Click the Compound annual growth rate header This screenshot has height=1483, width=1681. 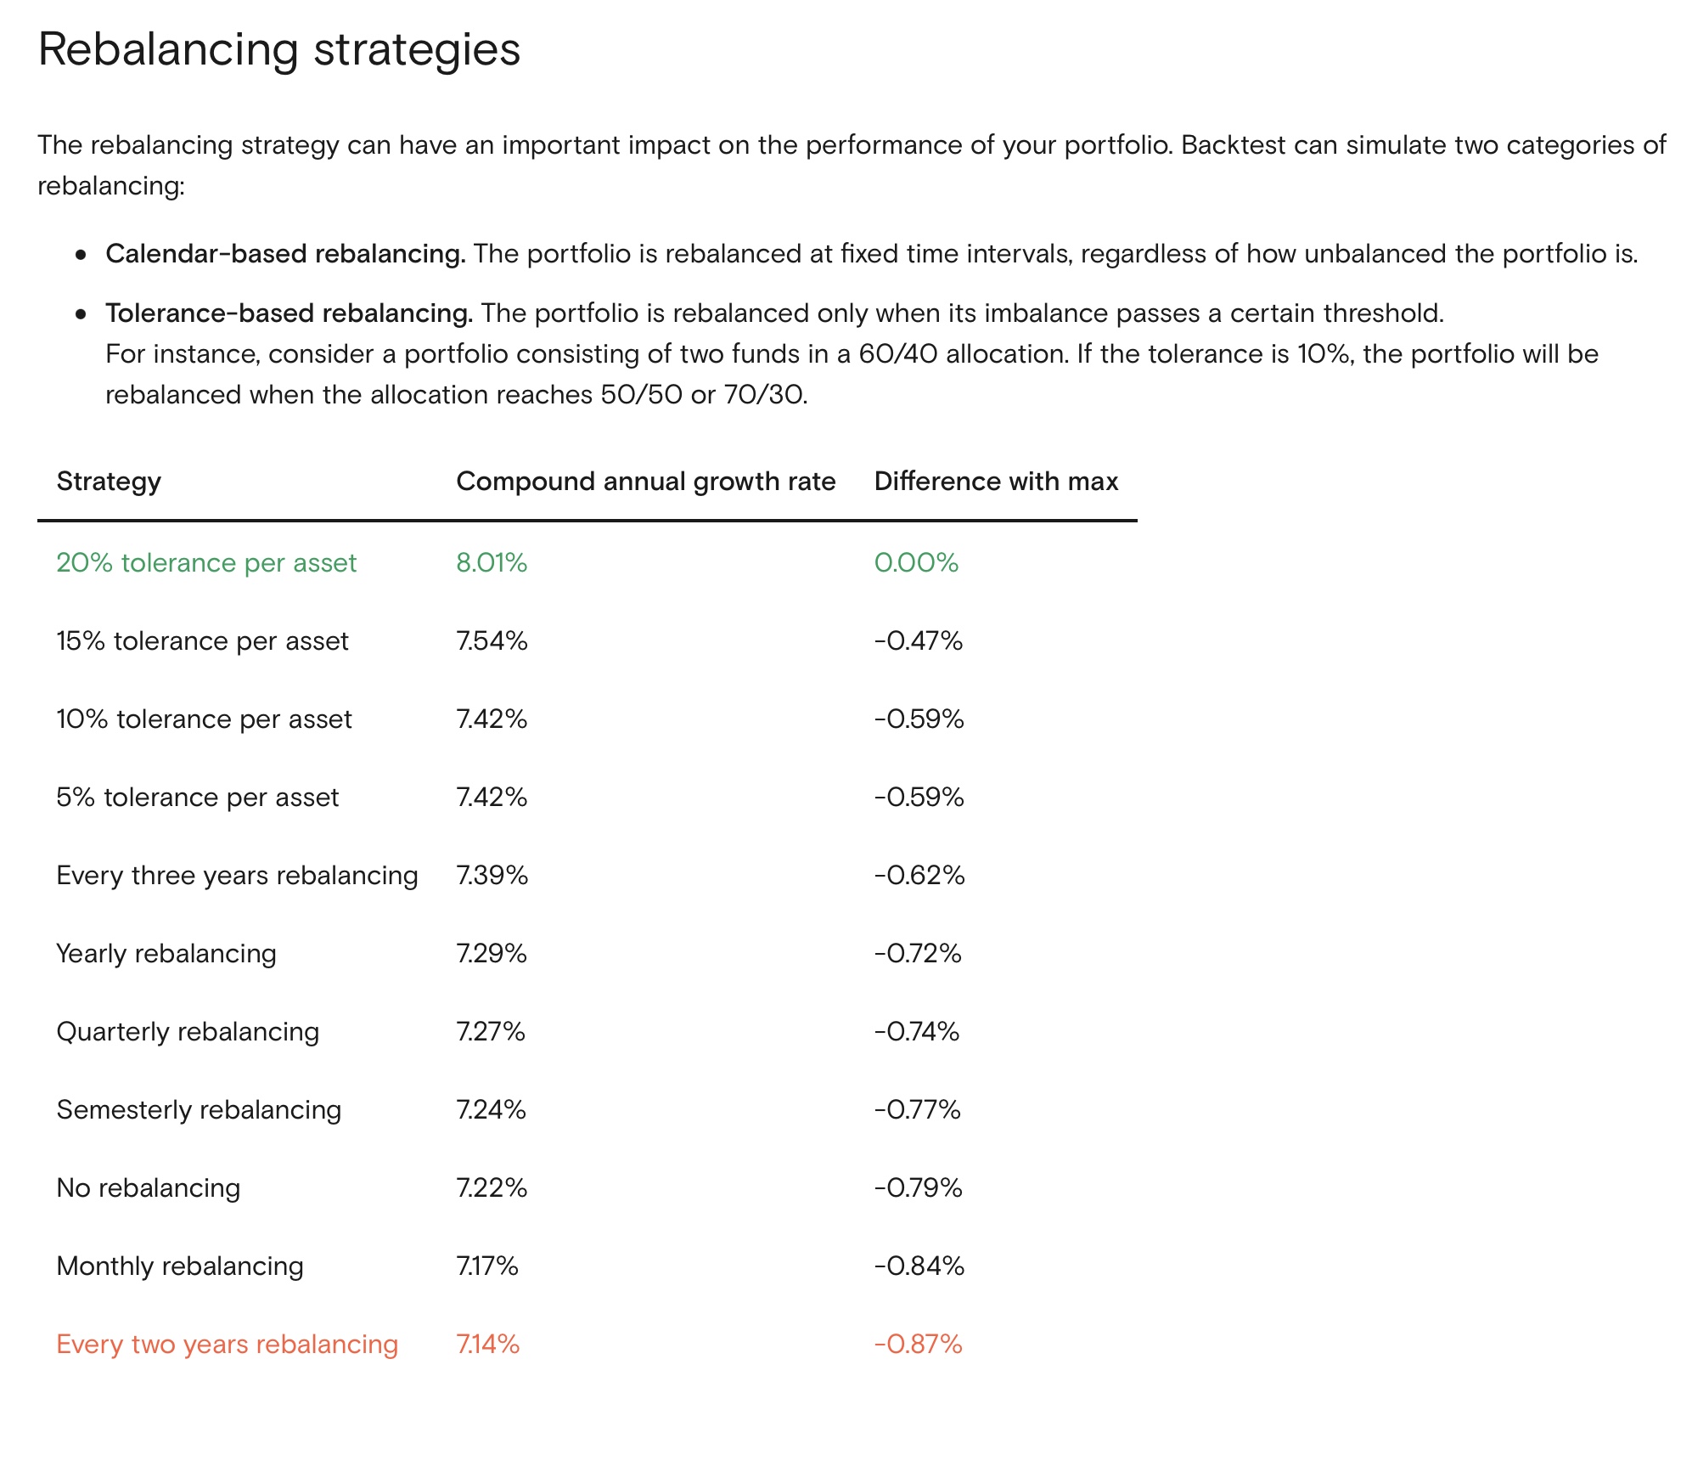point(645,482)
